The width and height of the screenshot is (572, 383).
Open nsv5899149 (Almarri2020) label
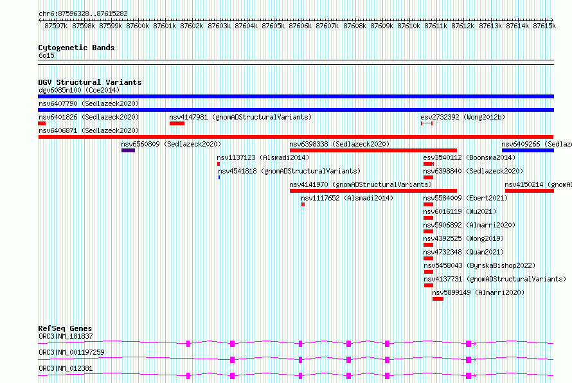[478, 292]
